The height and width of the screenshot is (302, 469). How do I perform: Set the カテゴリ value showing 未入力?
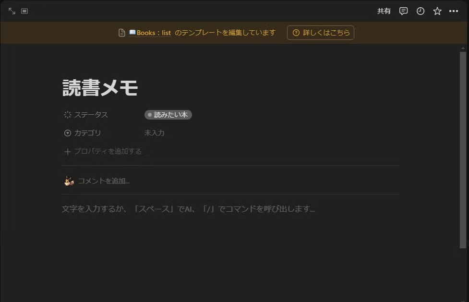[155, 133]
